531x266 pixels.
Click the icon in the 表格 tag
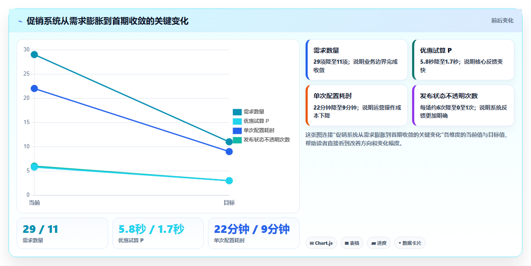click(347, 243)
